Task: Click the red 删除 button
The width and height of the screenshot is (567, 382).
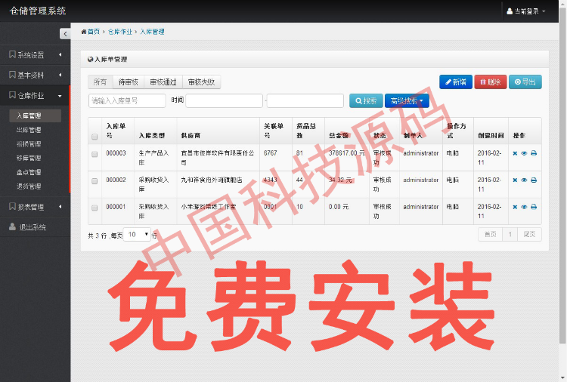Action: tap(490, 82)
